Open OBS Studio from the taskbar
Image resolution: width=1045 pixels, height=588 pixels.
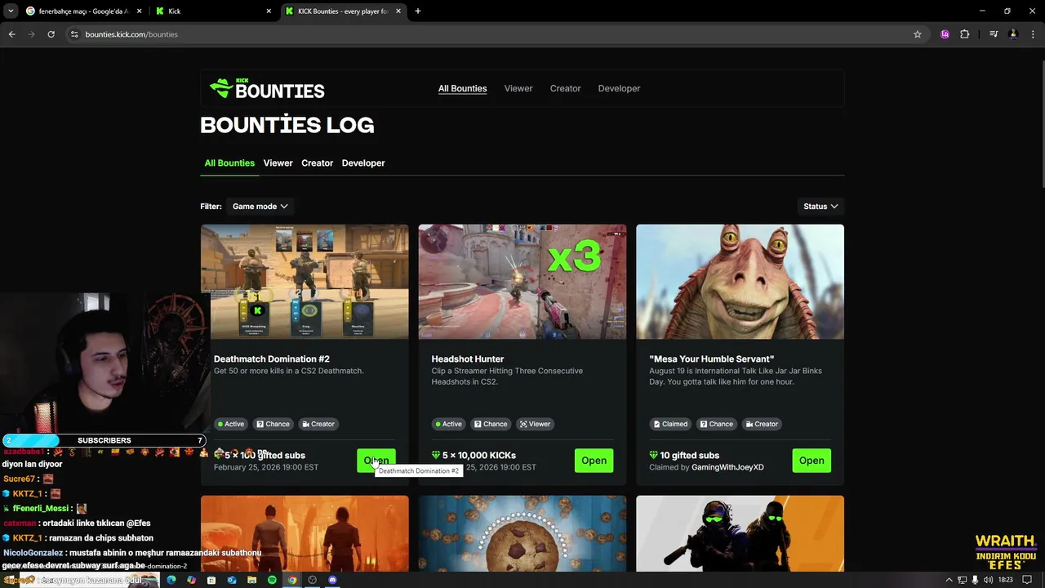pos(312,580)
